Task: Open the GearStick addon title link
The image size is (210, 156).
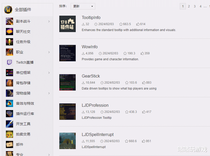Action: point(91,76)
